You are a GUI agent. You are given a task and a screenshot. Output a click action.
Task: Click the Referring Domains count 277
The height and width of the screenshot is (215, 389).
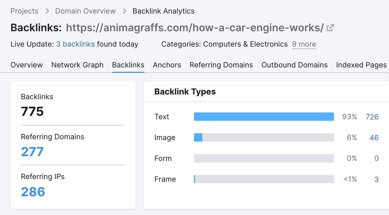pyautogui.click(x=32, y=152)
